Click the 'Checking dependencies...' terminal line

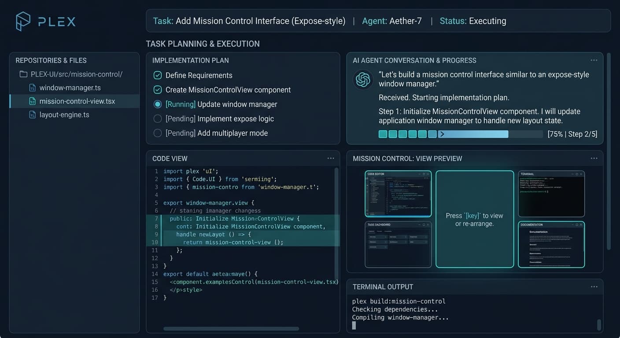(395, 309)
